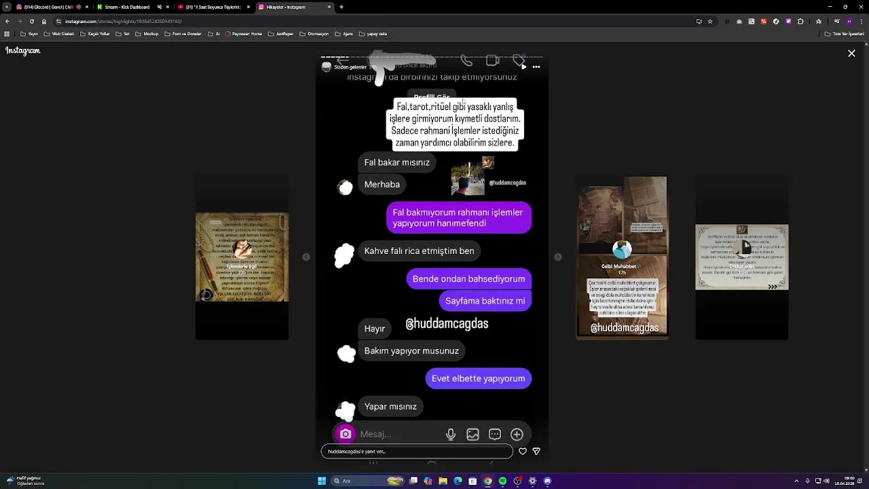Open Task View from taskbar
The image size is (869, 489).
tap(413, 481)
